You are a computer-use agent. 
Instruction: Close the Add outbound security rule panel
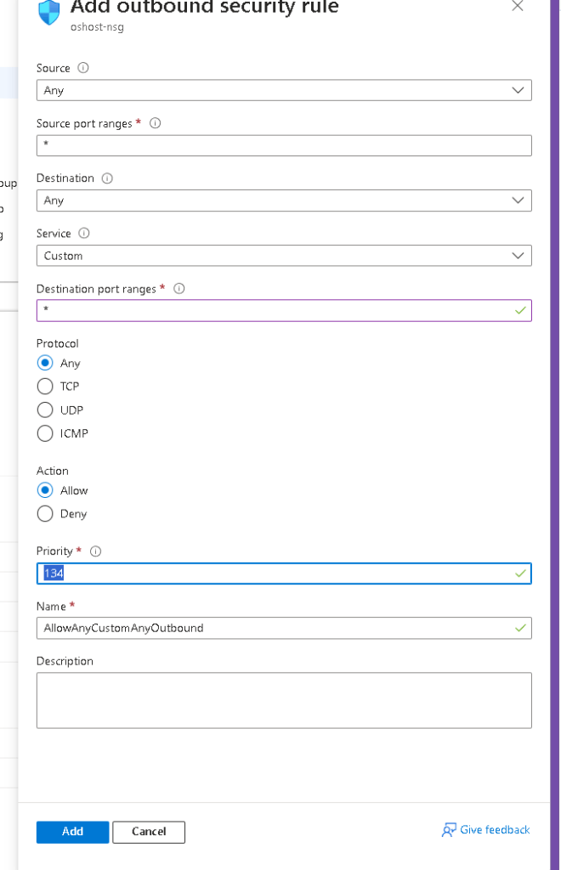[x=517, y=6]
